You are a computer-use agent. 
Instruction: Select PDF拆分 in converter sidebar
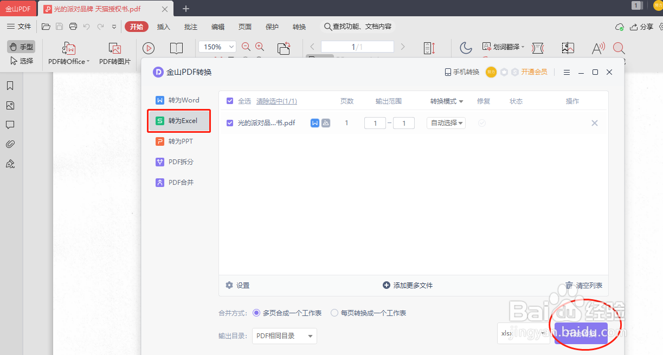click(179, 162)
